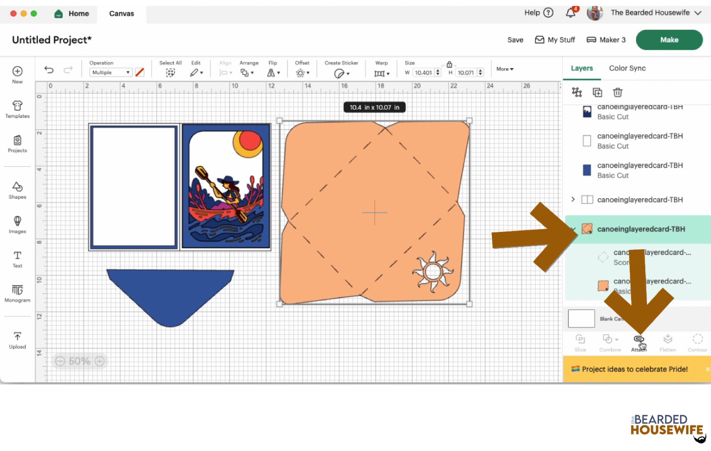Dismiss the Pride project ideas banner
711x451 pixels.
point(707,369)
